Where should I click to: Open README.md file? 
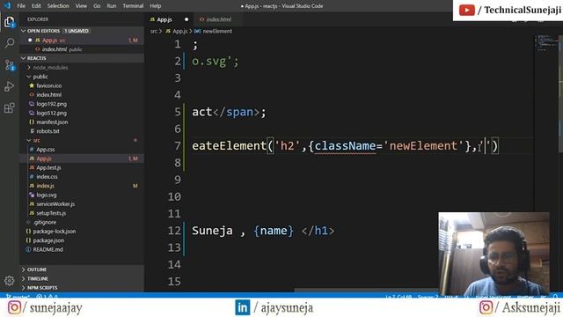(x=48, y=249)
